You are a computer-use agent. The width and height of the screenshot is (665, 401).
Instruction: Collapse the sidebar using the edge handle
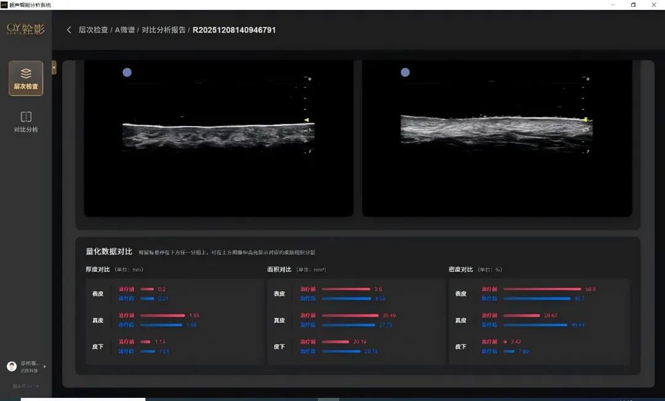tap(54, 67)
